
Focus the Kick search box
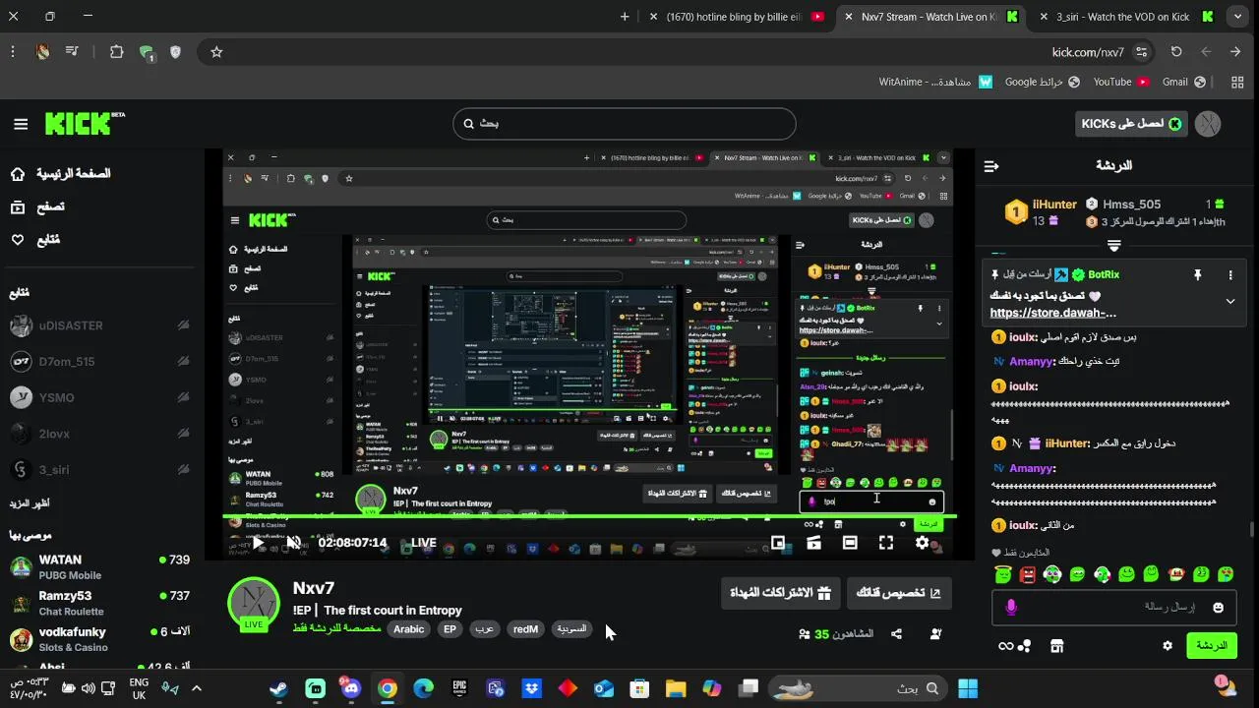[x=624, y=124]
